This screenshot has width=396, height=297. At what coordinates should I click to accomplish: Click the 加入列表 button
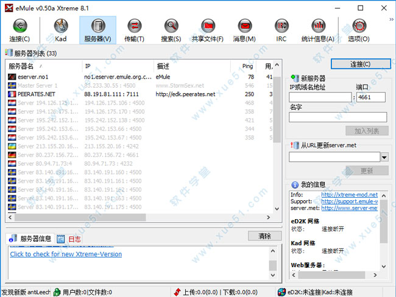click(367, 131)
